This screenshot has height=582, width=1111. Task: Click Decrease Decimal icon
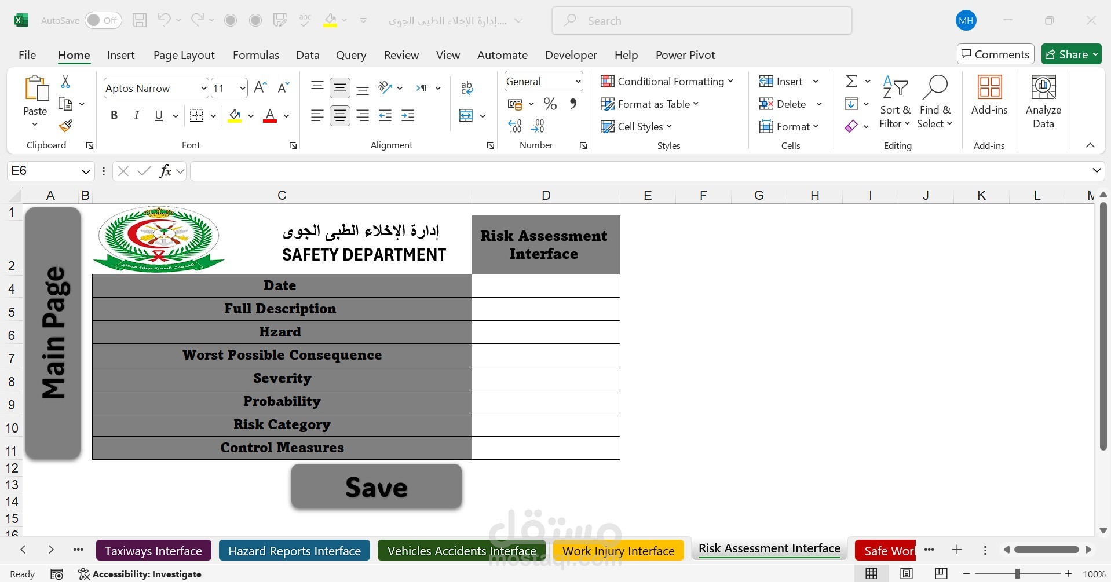538,126
